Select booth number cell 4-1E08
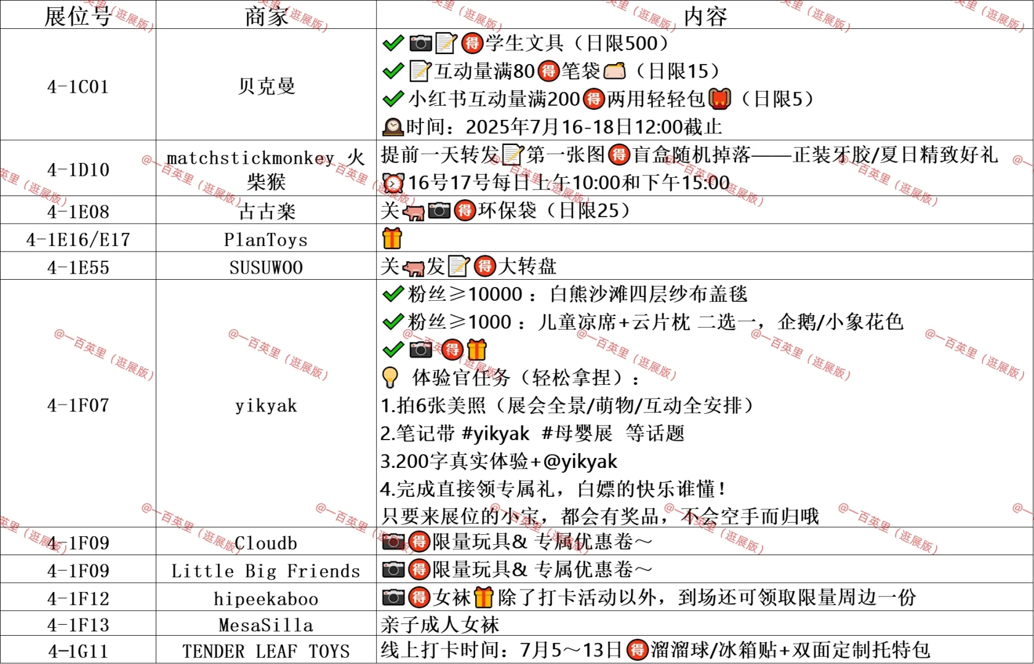The height and width of the screenshot is (664, 1034). tap(78, 210)
